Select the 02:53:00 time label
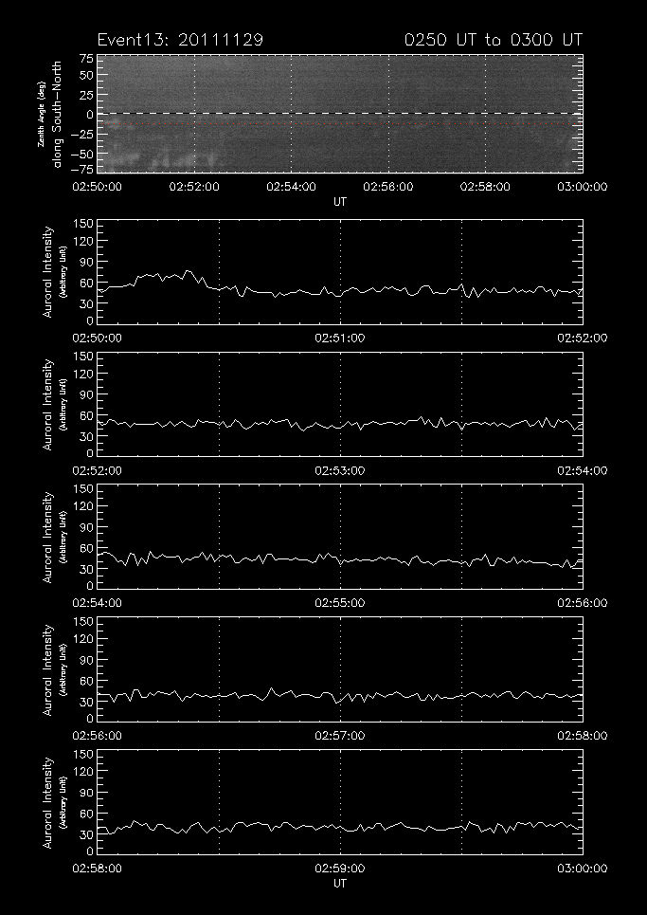Viewport: 647px width, 915px height. (340, 470)
